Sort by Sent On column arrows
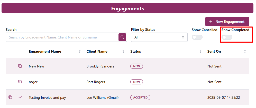The image size is (256, 108). click(x=245, y=51)
